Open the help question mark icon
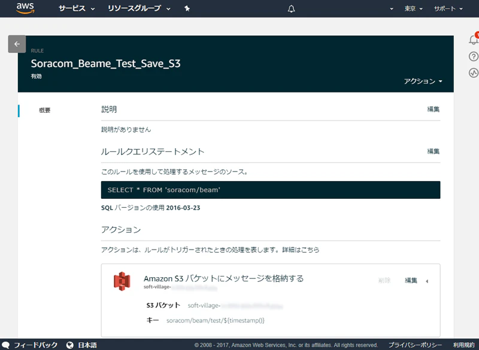The width and height of the screenshot is (479, 350). pyautogui.click(x=474, y=56)
